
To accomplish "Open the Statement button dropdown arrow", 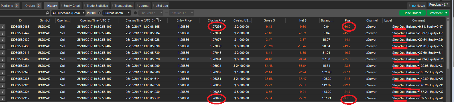I will point(446,13).
